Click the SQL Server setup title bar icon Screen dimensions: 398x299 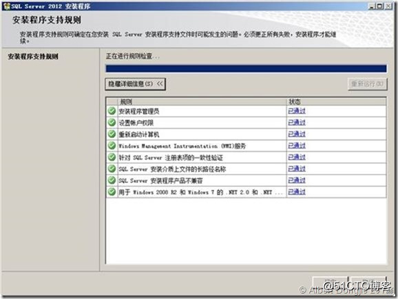tap(7, 6)
